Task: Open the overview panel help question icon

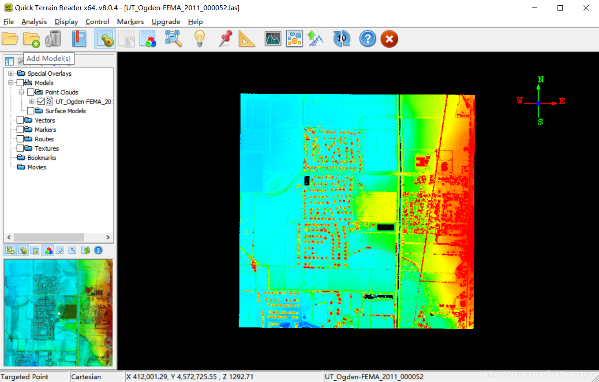Action: [98, 250]
